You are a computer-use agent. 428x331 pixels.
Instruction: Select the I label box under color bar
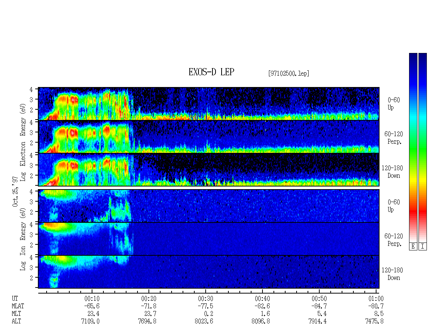point(423,247)
